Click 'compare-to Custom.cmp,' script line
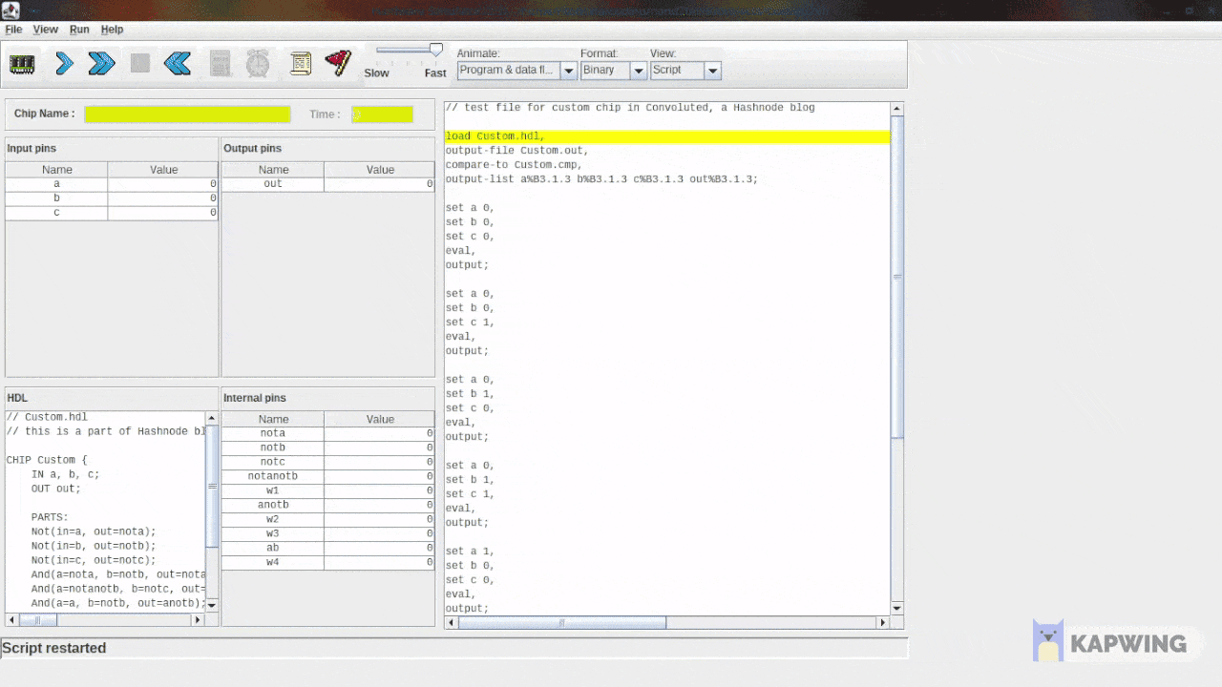 tap(514, 165)
